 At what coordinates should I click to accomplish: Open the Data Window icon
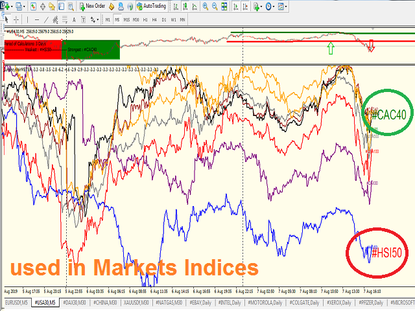pos(43,6)
